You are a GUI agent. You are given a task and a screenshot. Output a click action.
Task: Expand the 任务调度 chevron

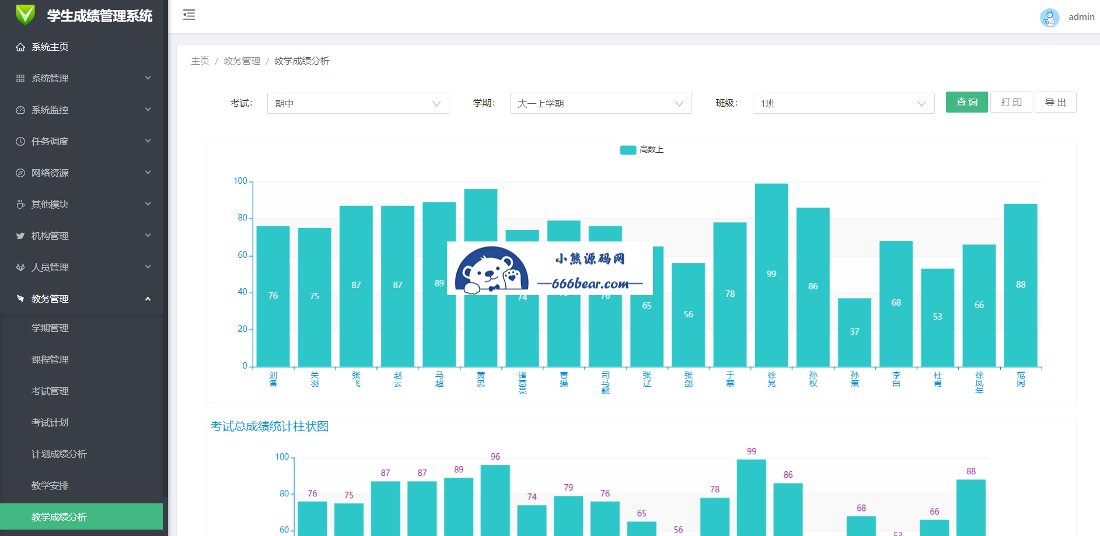click(148, 141)
